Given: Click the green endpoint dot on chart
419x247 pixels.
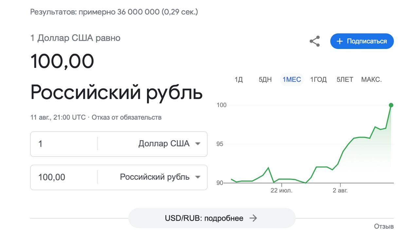Looking at the screenshot, I should [391, 105].
